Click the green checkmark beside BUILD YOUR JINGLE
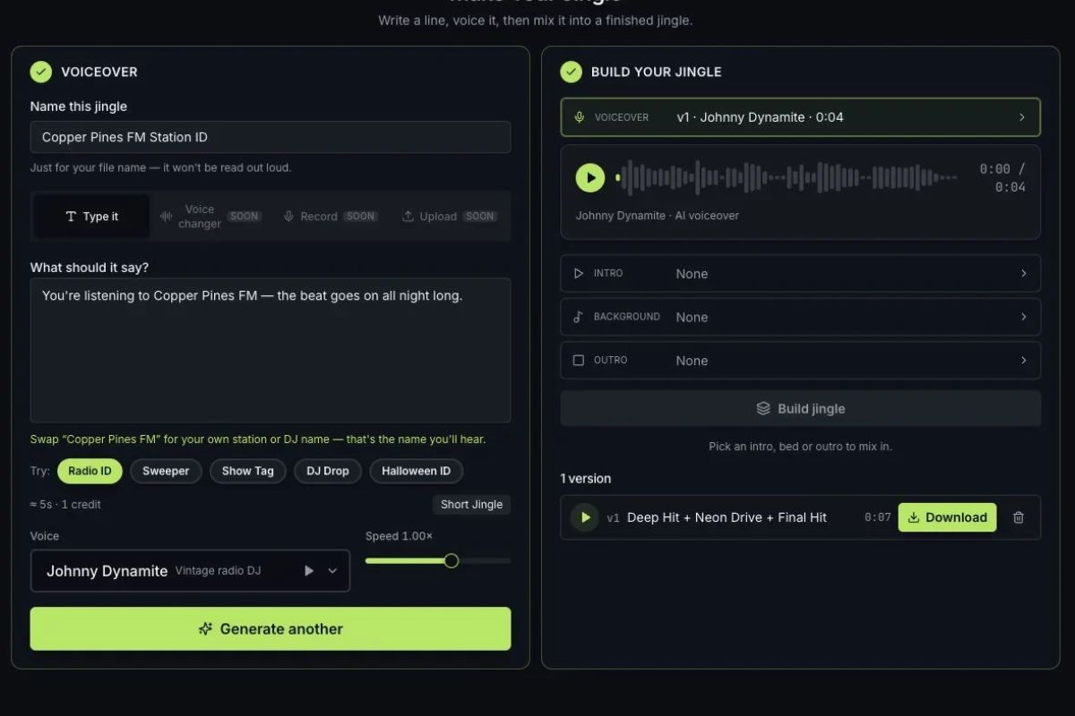The image size is (1075, 716). (572, 72)
